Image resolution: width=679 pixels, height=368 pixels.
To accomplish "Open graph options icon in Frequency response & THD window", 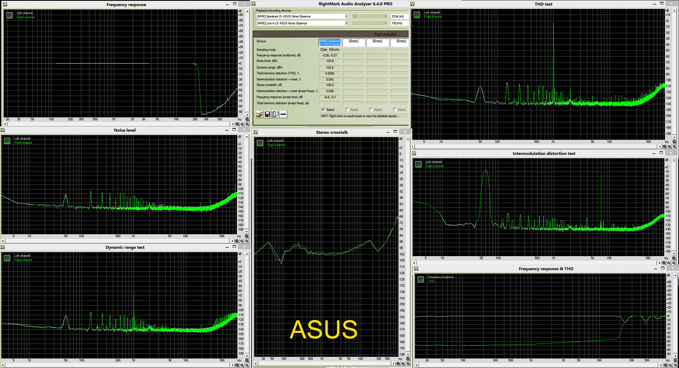I will pyautogui.click(x=421, y=279).
